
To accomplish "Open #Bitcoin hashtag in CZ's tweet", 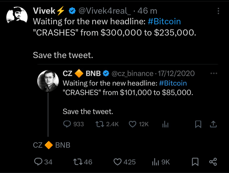I will [x=172, y=83].
